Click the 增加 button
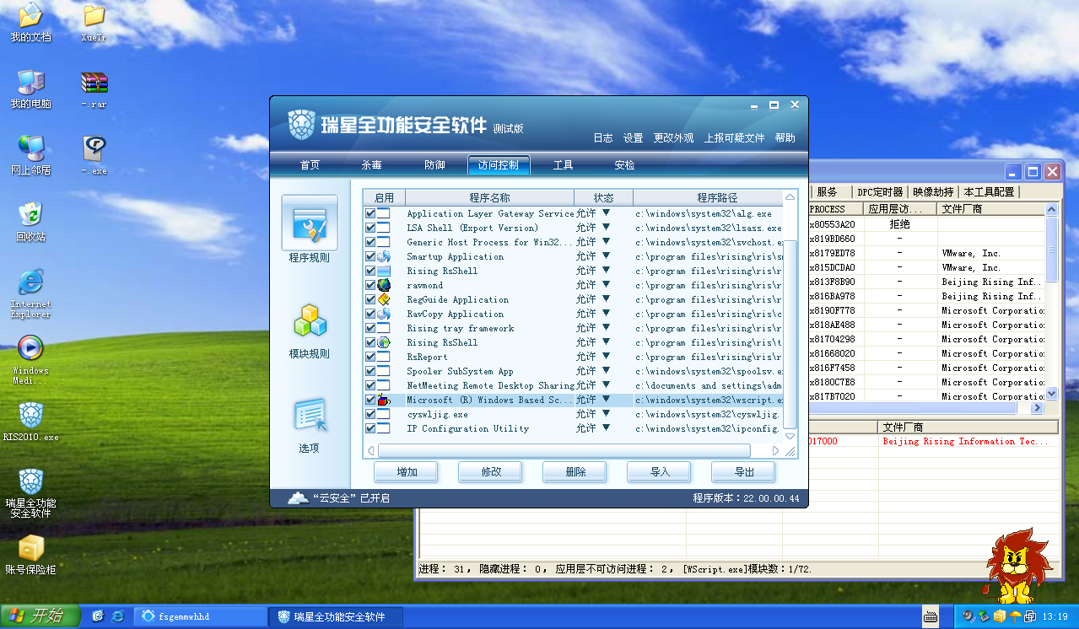 (x=407, y=472)
